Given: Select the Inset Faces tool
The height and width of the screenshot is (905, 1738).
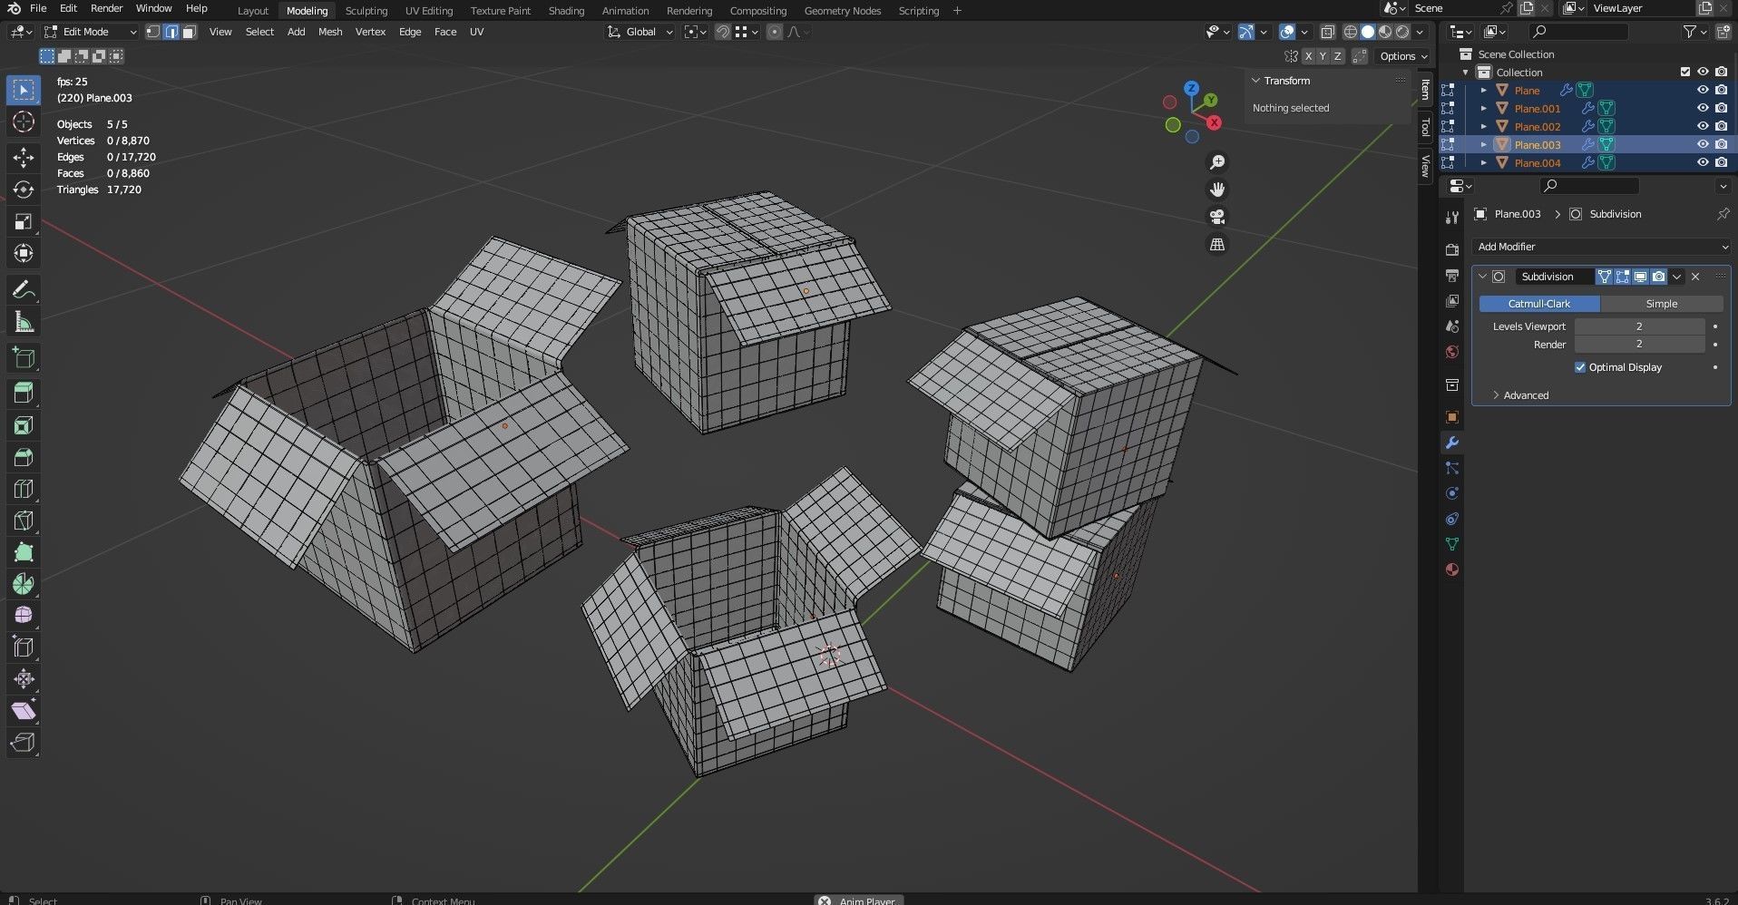Looking at the screenshot, I should pos(24,425).
